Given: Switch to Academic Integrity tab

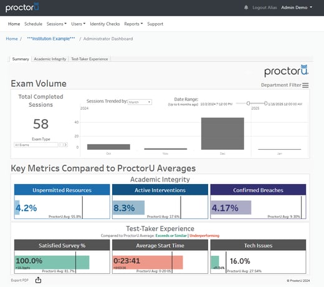Looking at the screenshot, I should click(50, 59).
